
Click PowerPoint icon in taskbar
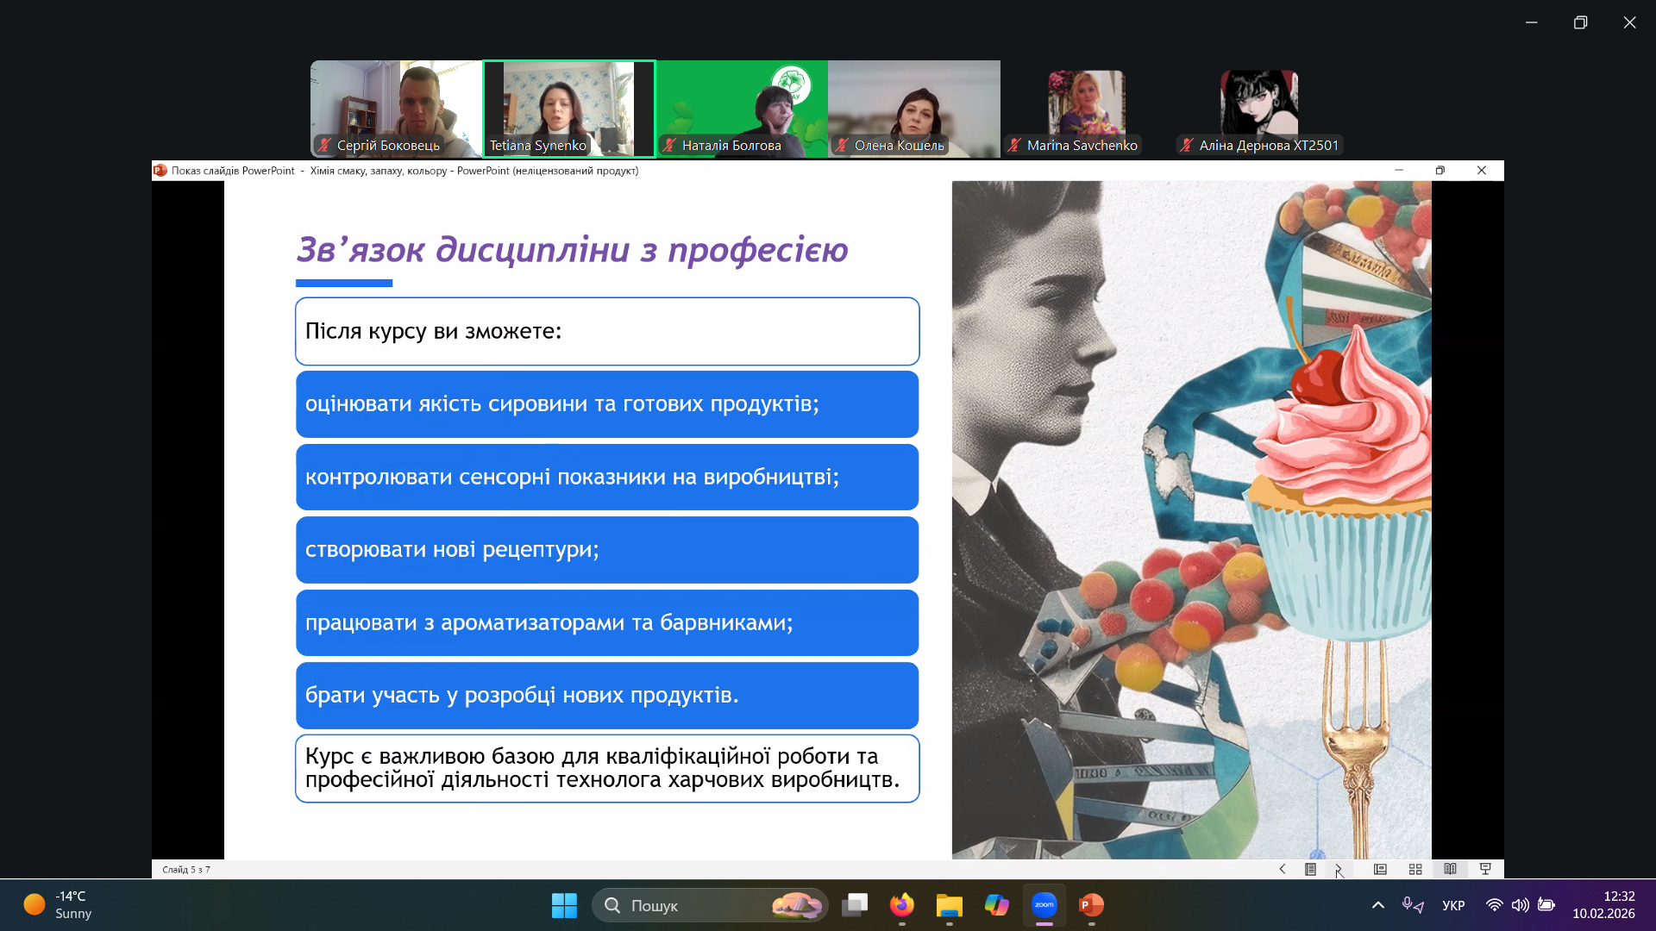(1091, 905)
